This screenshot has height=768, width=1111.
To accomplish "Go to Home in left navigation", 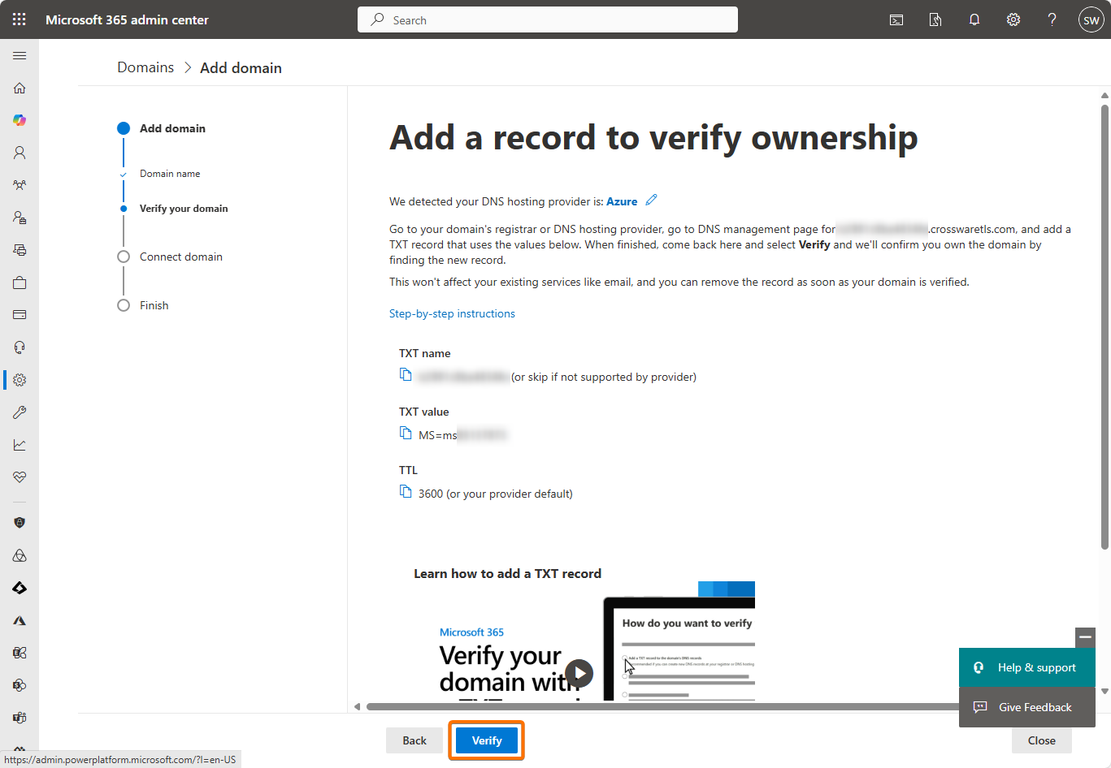I will [x=20, y=88].
